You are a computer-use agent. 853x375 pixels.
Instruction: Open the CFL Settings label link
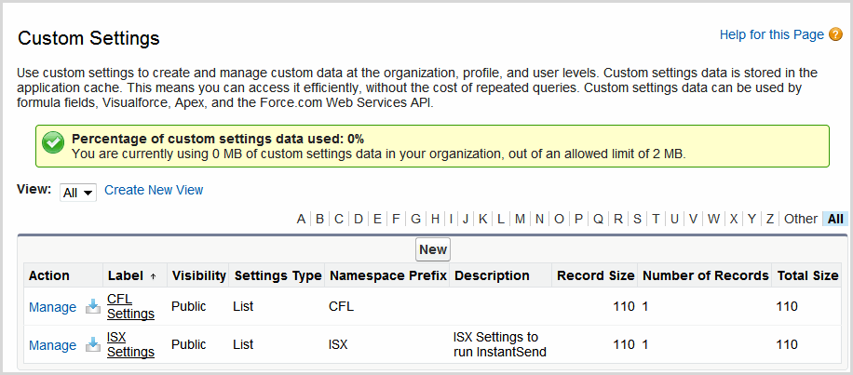click(x=130, y=306)
